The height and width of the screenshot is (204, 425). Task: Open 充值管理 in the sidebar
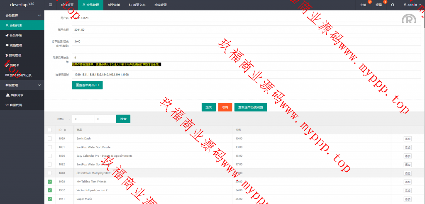(x=16, y=45)
